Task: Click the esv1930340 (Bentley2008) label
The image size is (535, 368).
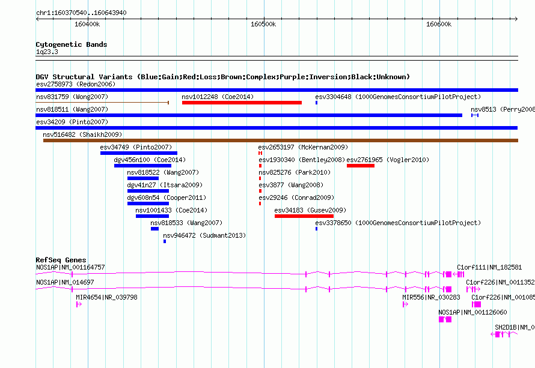Action: click(302, 160)
